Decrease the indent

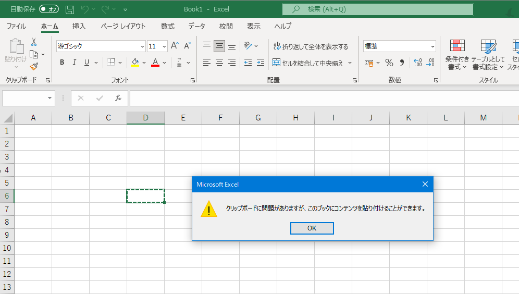[248, 62]
